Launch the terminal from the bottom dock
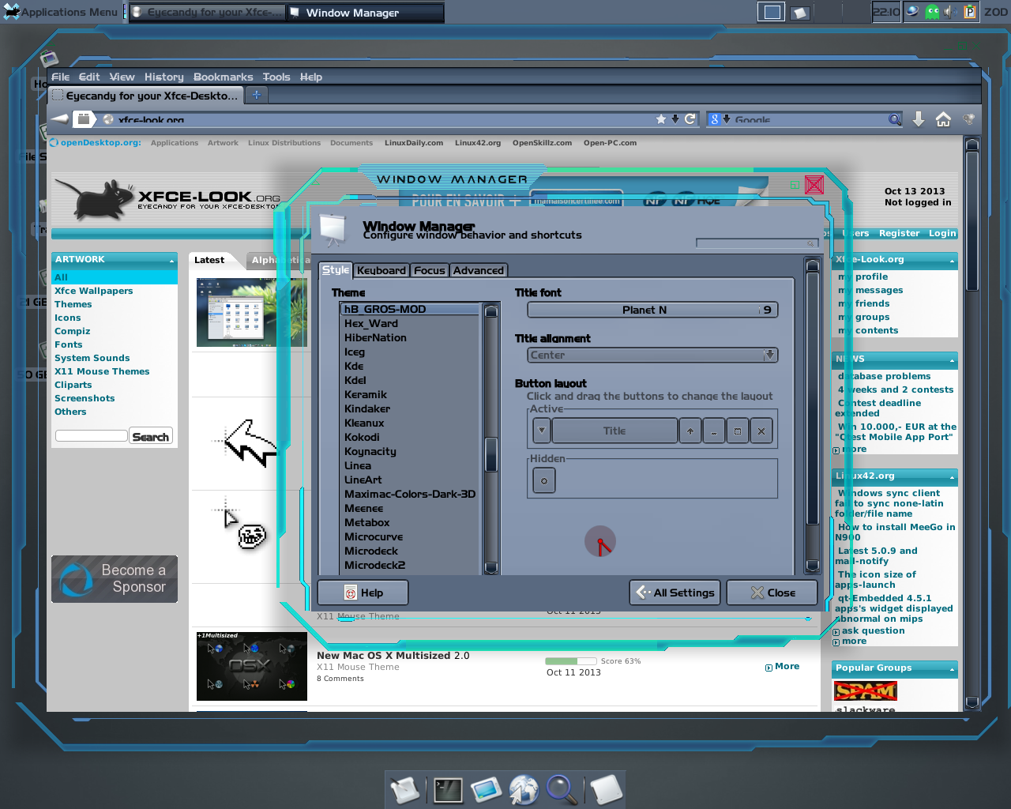 pyautogui.click(x=448, y=790)
